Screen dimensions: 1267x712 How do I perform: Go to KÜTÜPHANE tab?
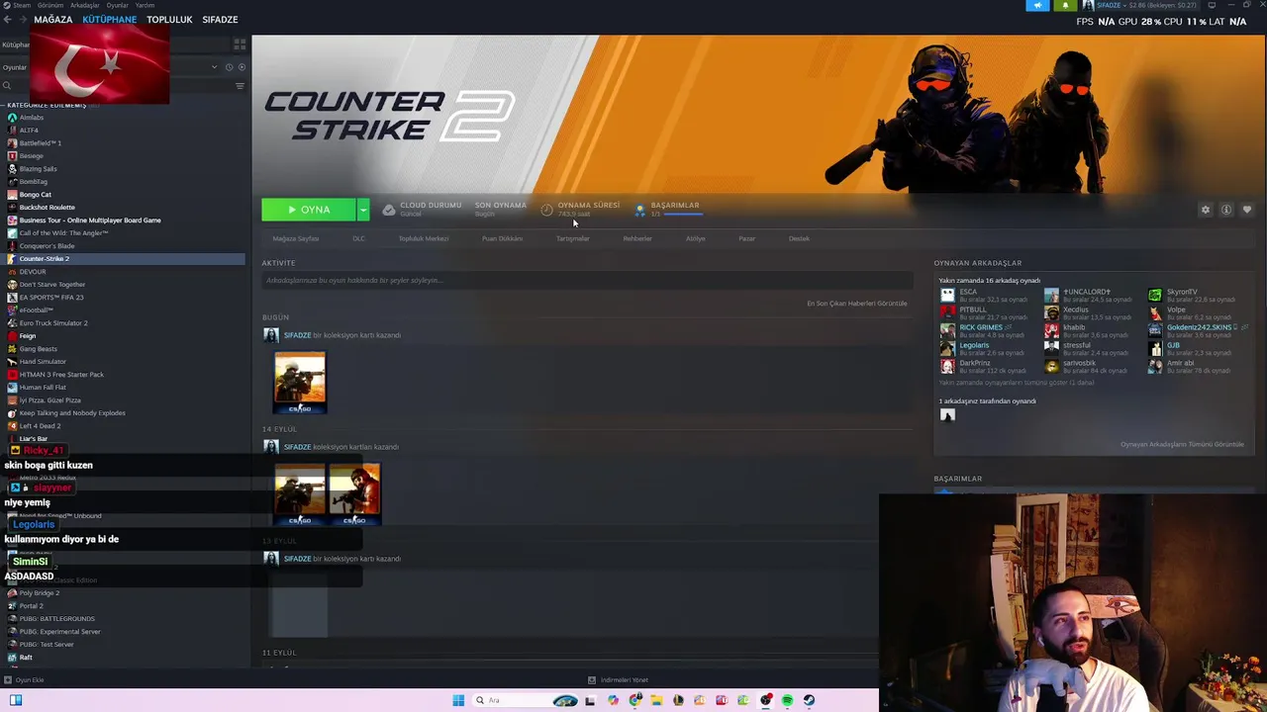pyautogui.click(x=110, y=20)
